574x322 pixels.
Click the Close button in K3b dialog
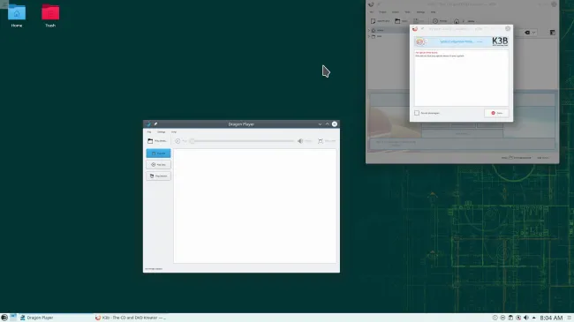[x=496, y=113]
